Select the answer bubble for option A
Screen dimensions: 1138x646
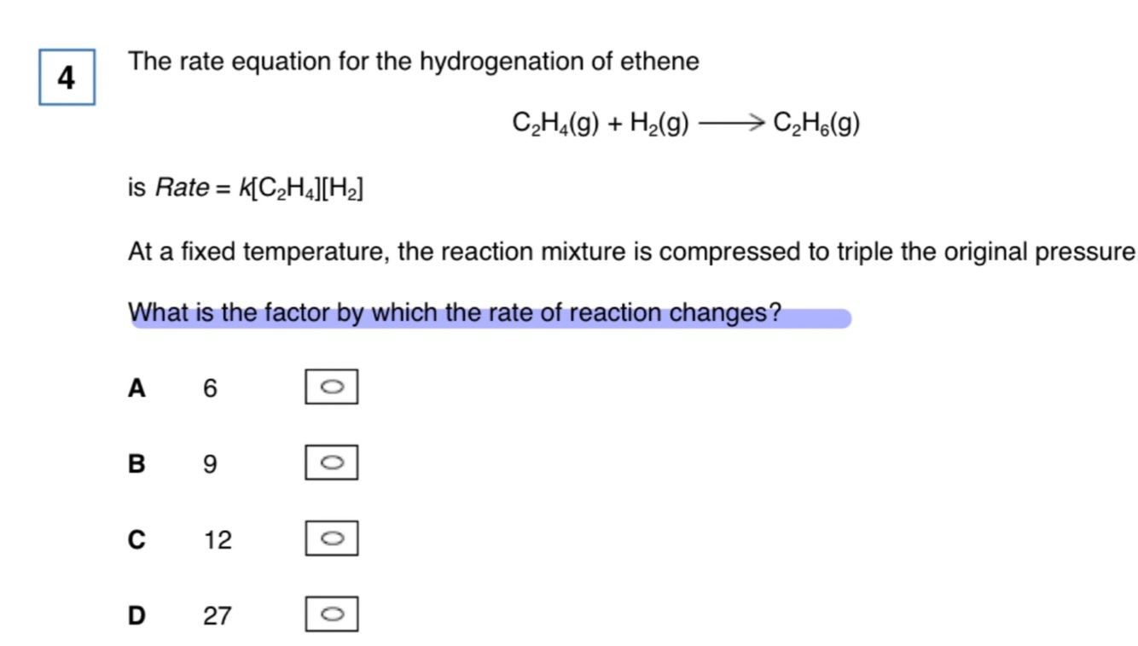(332, 387)
